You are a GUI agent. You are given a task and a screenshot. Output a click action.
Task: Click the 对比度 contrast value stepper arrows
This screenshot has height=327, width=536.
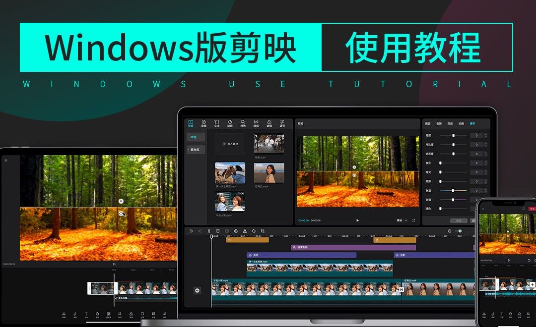[x=486, y=145]
